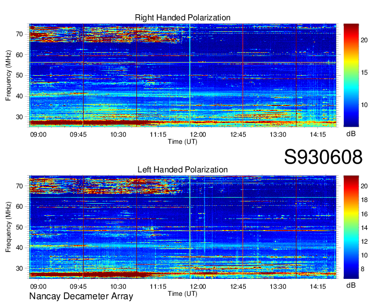Click dB unit under left-handed color bar

(x=351, y=285)
